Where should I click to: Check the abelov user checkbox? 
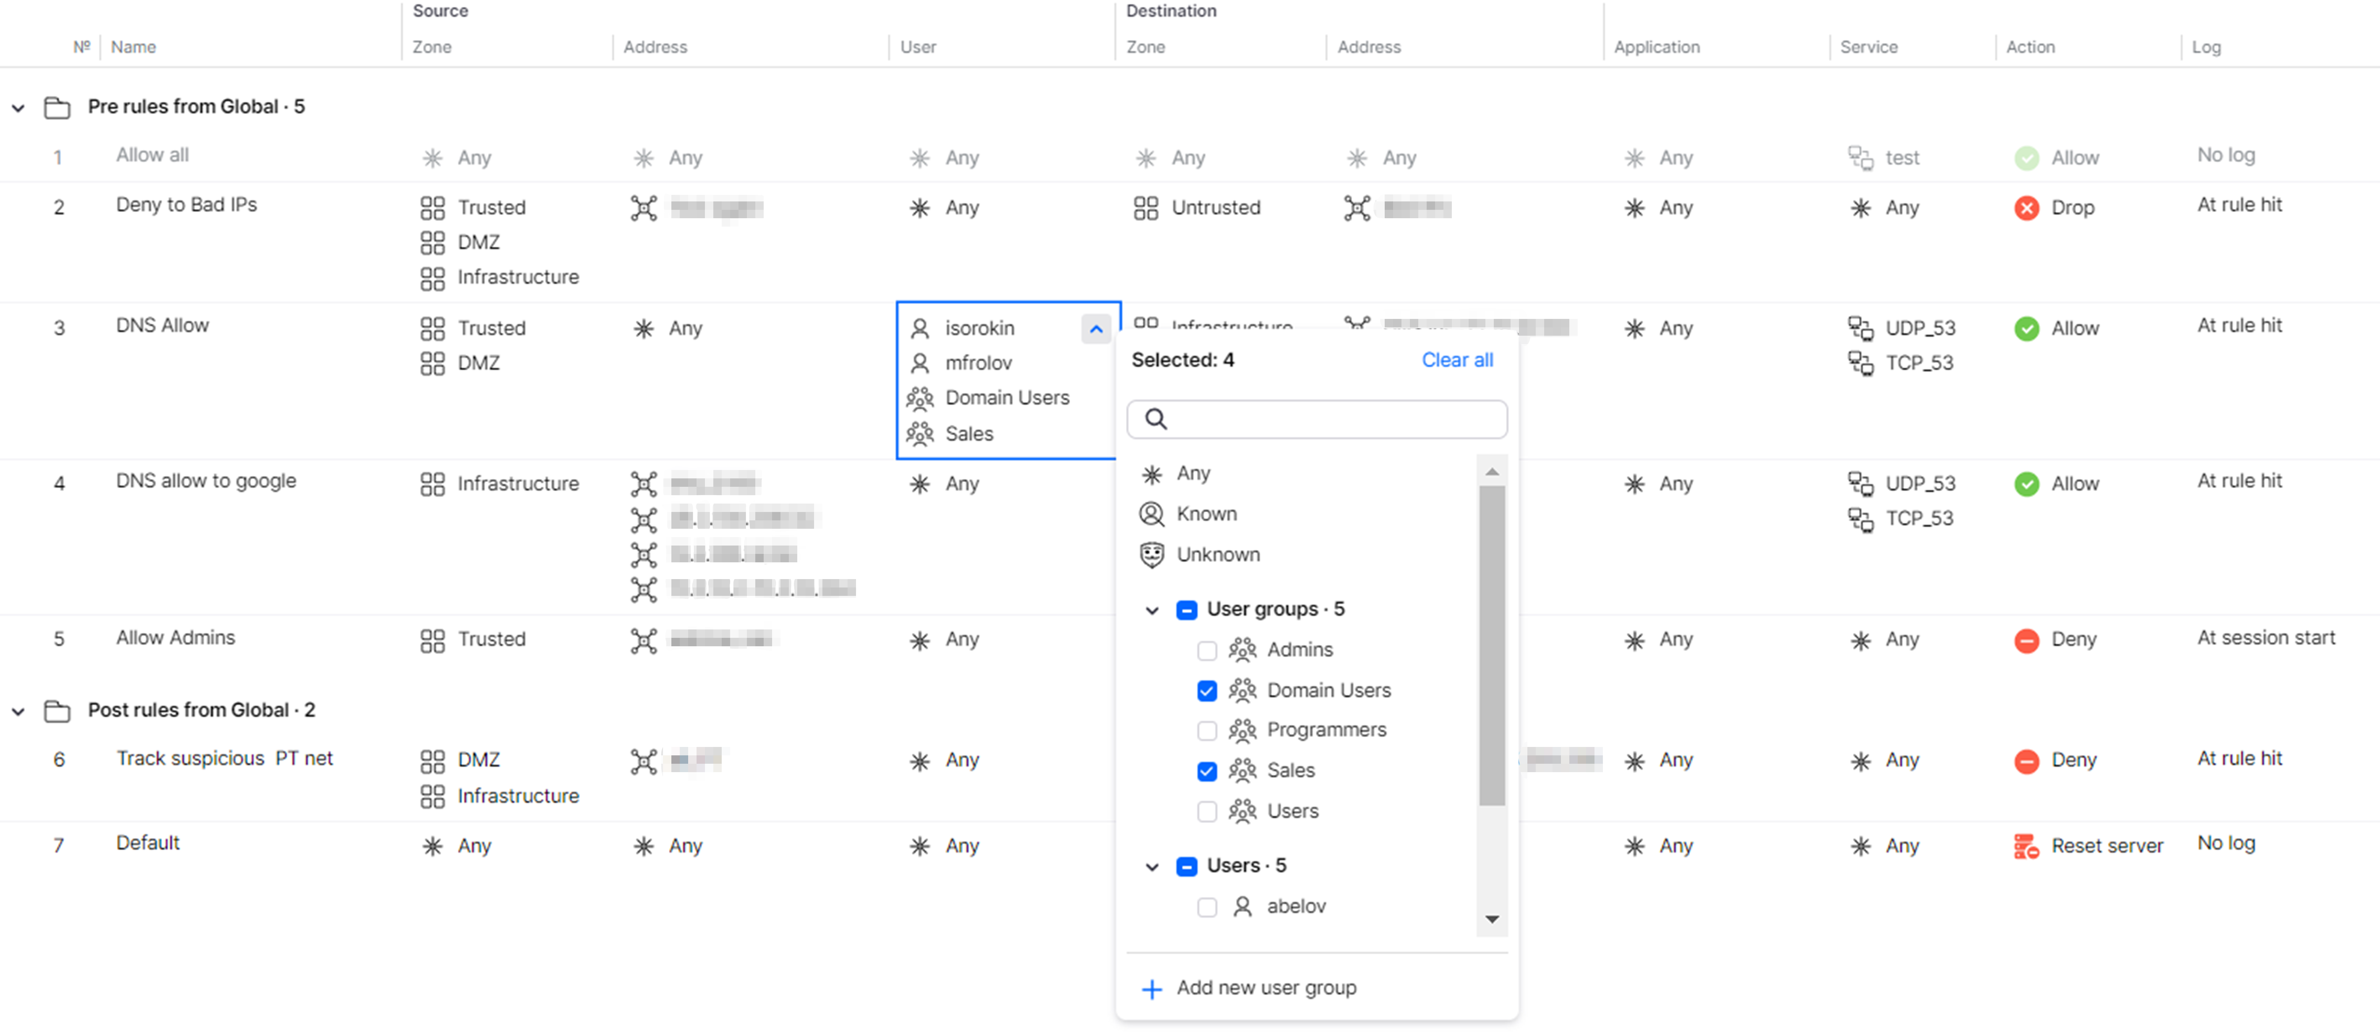(1207, 907)
